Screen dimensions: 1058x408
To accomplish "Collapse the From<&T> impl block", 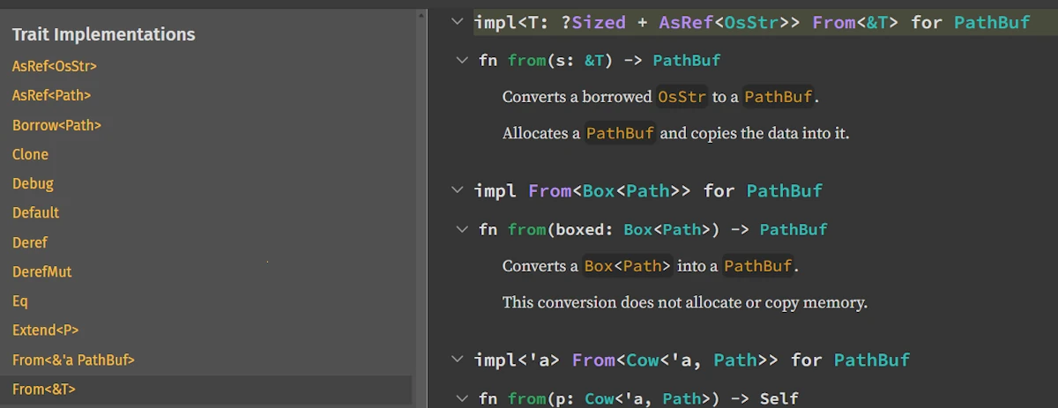I will coord(456,22).
